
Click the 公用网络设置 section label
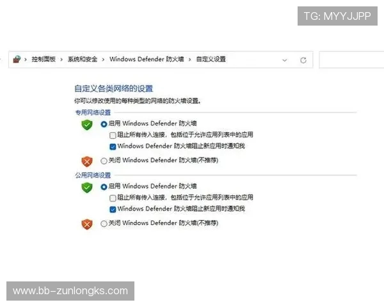coord(93,175)
